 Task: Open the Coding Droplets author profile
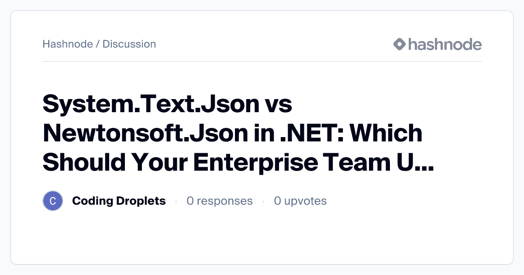tap(119, 201)
